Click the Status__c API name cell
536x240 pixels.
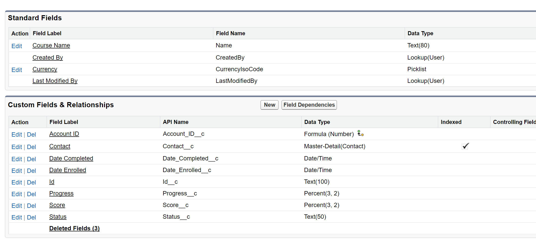(176, 217)
